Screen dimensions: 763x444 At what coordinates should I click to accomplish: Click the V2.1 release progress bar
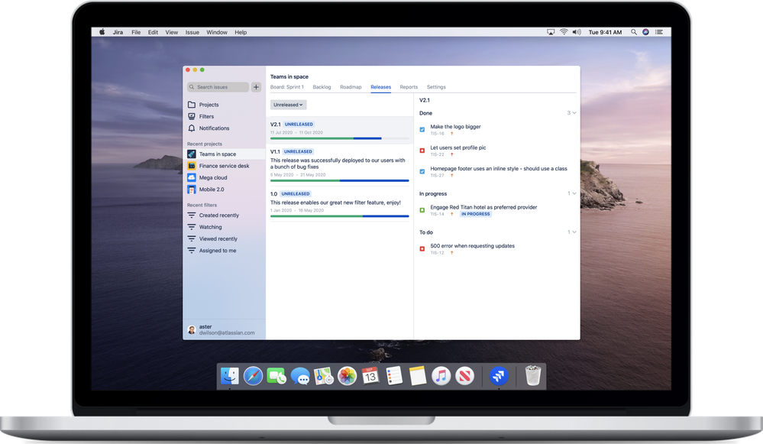click(340, 139)
